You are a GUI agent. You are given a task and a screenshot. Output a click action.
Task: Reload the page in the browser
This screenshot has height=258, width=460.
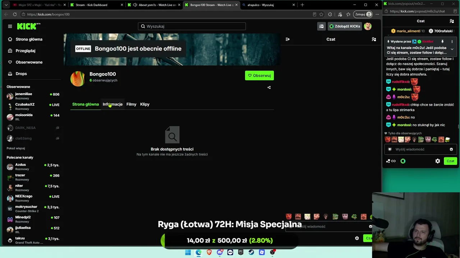tap(15, 14)
